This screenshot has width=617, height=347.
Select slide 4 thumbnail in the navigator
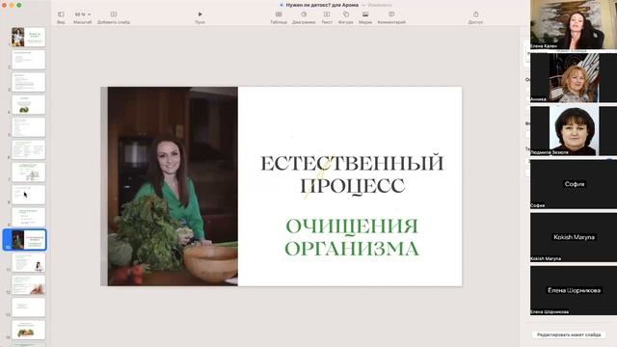tap(28, 104)
